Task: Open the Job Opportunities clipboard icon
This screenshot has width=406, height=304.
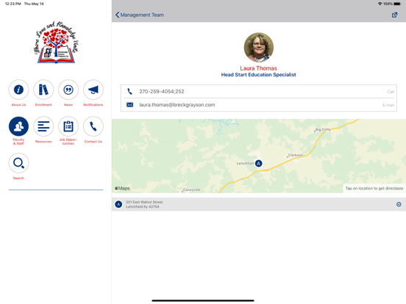Action: pos(68,126)
